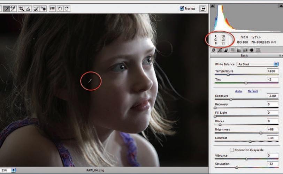This screenshot has width=283, height=174.
Task: Toggle full screen mode button
Action: 203,8
